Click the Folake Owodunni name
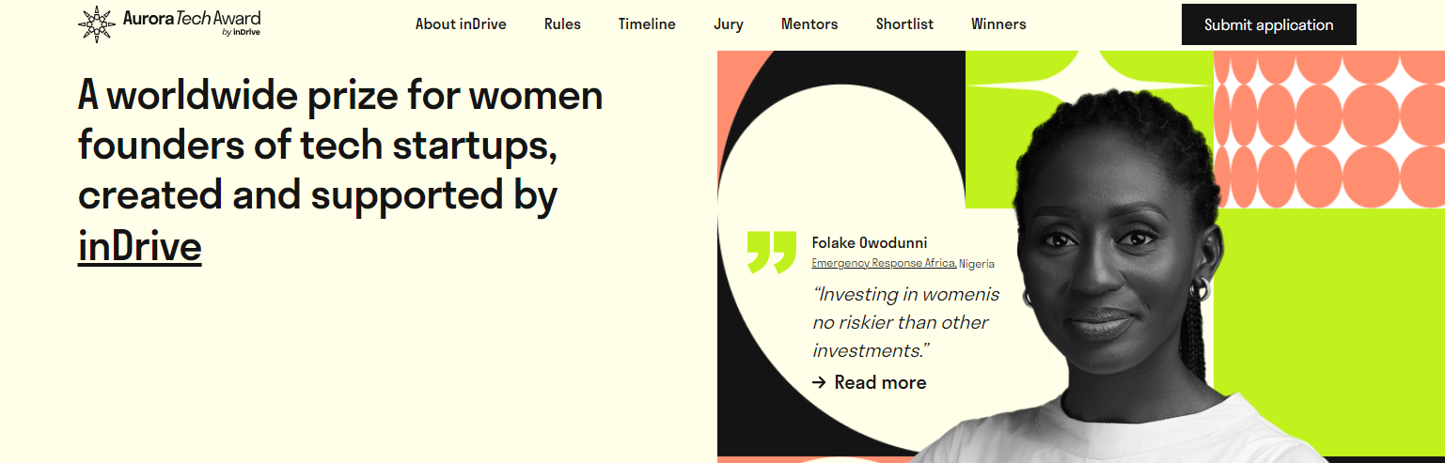The height and width of the screenshot is (463, 1445). tap(870, 243)
